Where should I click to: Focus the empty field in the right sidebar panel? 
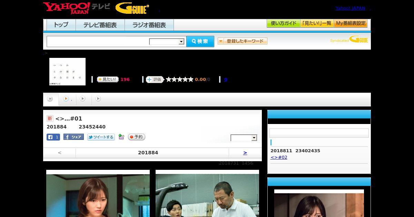[x=319, y=133]
